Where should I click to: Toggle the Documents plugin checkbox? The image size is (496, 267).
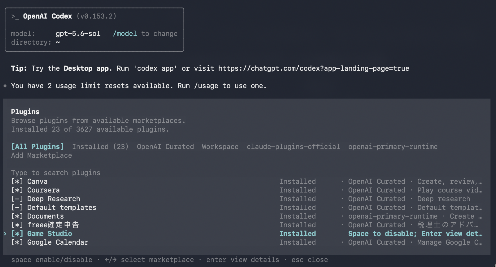tap(17, 216)
